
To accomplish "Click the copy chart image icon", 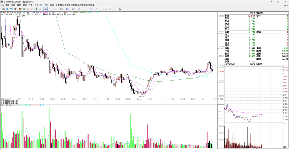I will (110, 9).
